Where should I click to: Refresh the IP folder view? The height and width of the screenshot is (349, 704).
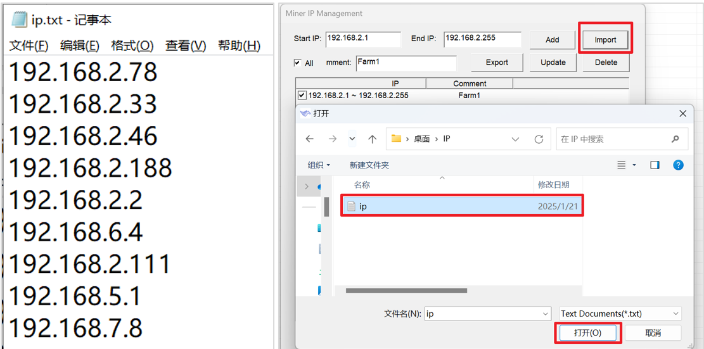pyautogui.click(x=539, y=139)
